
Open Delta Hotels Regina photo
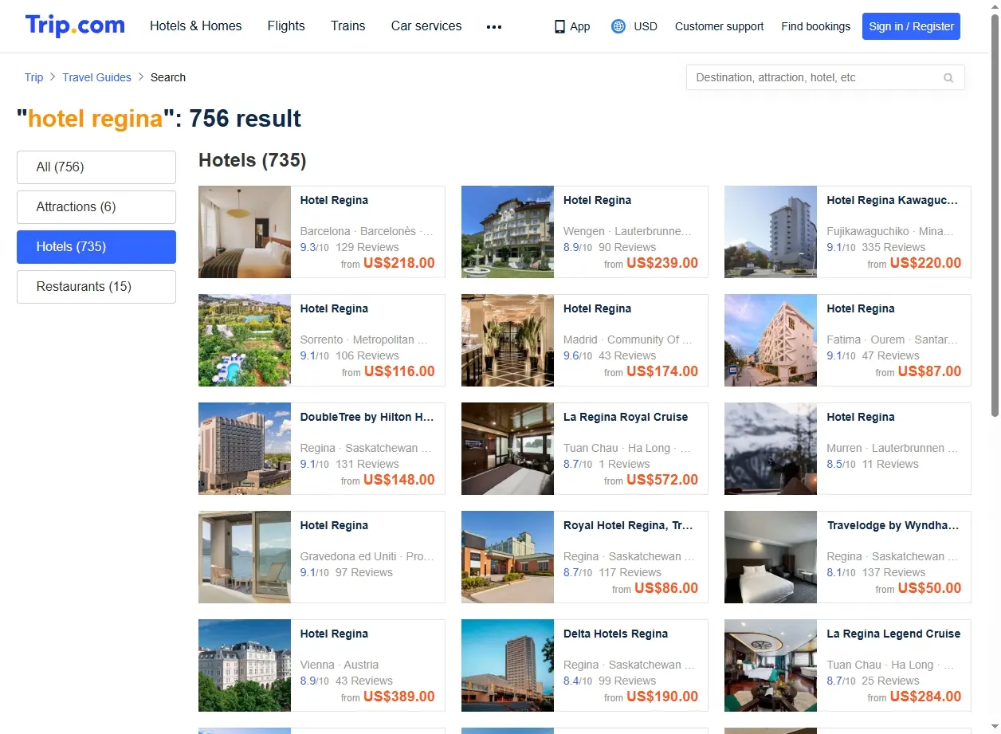pyautogui.click(x=508, y=665)
